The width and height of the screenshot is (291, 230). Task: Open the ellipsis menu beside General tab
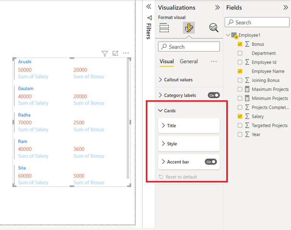[x=214, y=61]
